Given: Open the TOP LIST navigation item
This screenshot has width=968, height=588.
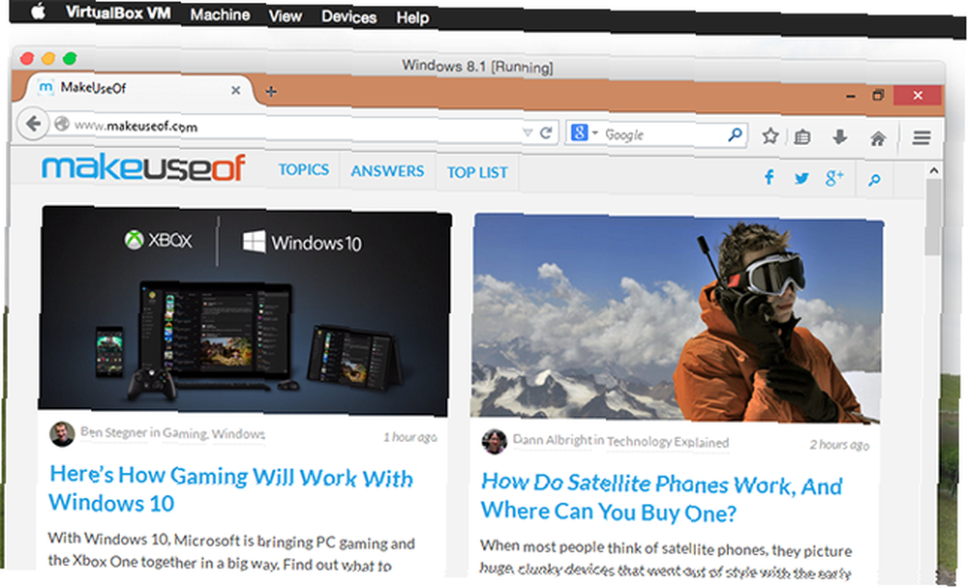Looking at the screenshot, I should 477,172.
